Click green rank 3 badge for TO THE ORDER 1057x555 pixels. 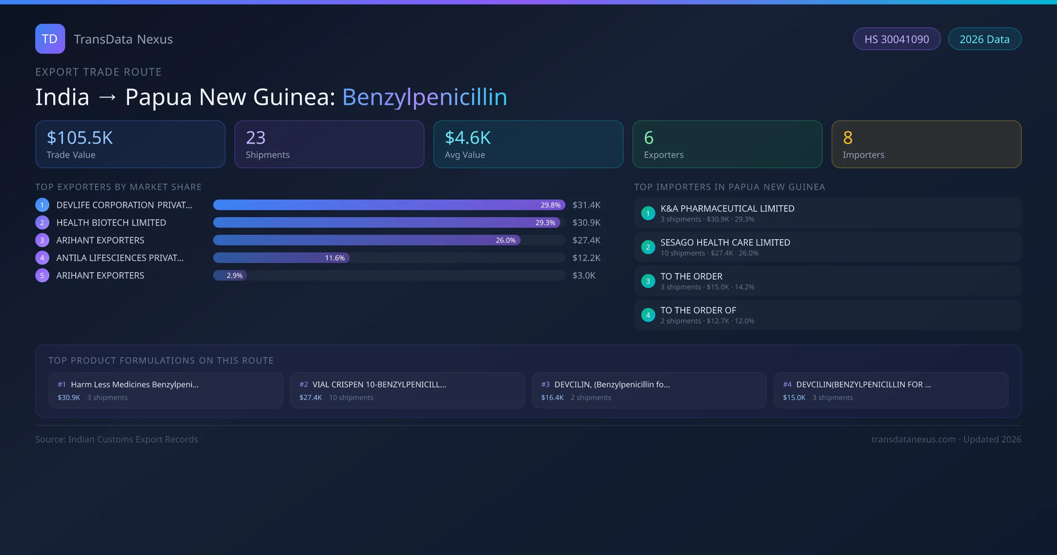click(x=648, y=281)
